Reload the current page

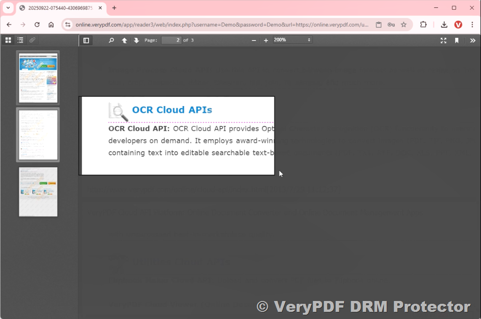coord(37,25)
